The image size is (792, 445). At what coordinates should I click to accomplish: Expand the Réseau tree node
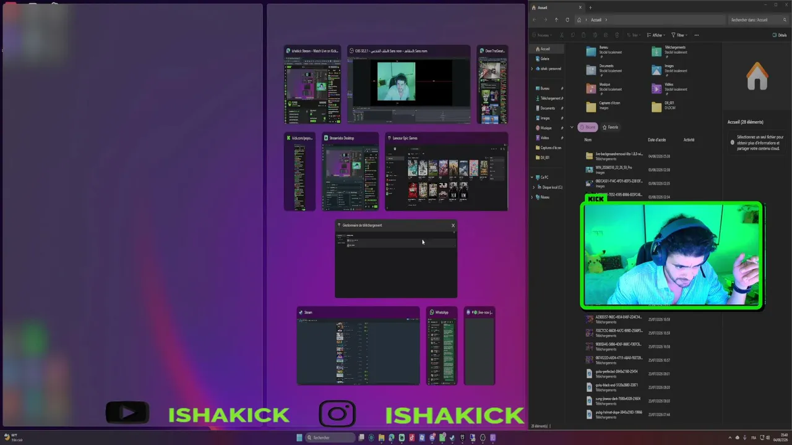532,197
